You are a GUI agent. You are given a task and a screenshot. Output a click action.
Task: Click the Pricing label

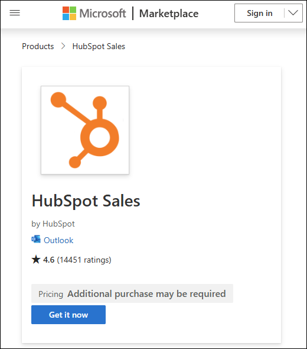click(x=51, y=294)
